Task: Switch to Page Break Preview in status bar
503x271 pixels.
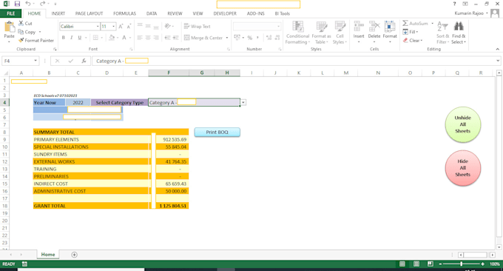Action: pyautogui.click(x=431, y=264)
